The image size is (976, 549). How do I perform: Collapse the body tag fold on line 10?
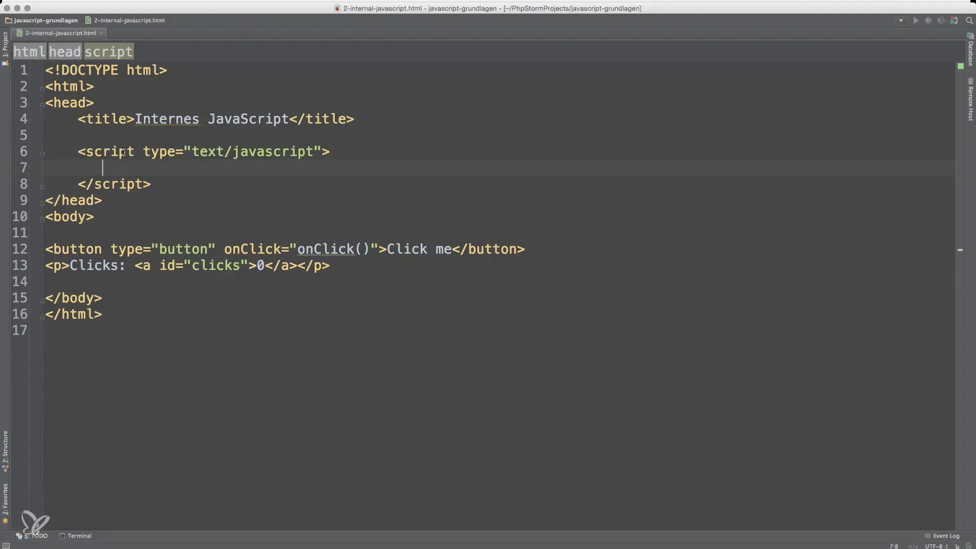(42, 219)
